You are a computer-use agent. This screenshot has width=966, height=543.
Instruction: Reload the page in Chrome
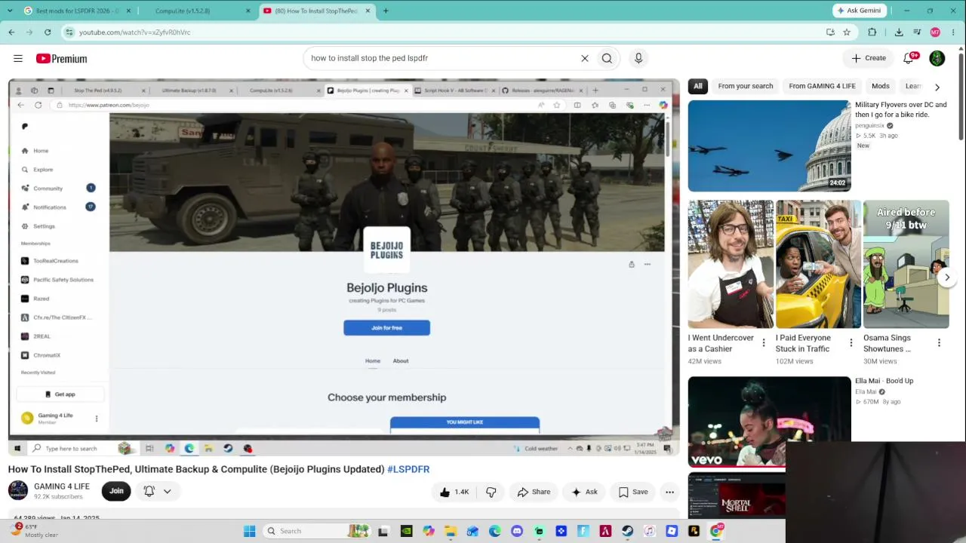pyautogui.click(x=48, y=32)
